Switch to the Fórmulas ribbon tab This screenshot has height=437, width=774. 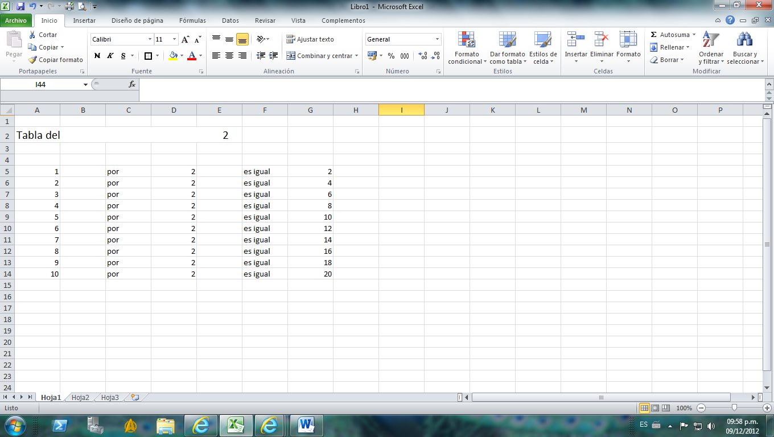click(192, 20)
